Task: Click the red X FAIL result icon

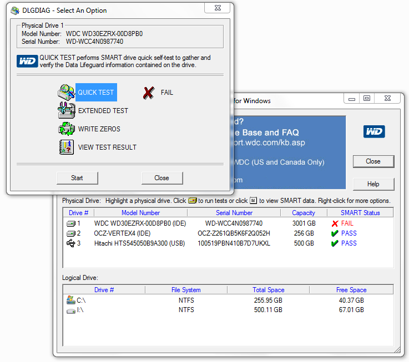Action: 149,93
